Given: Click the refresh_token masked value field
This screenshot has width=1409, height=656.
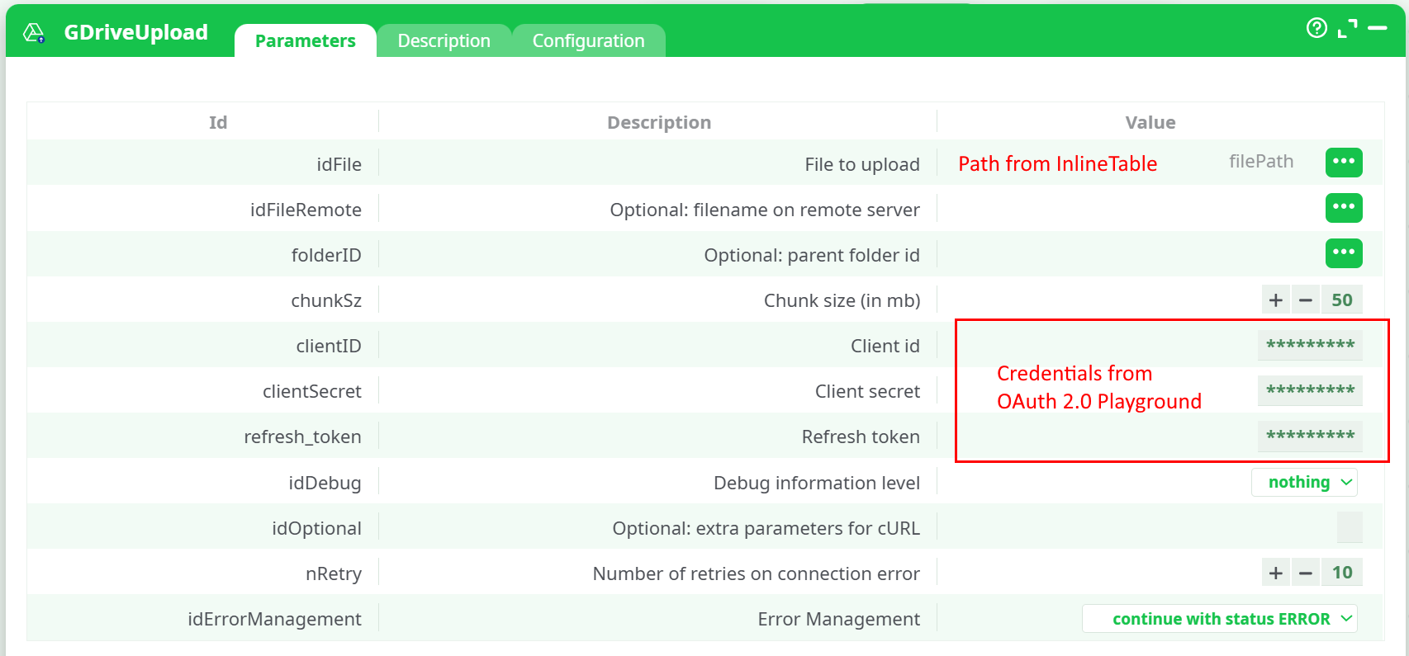Looking at the screenshot, I should point(1310,436).
